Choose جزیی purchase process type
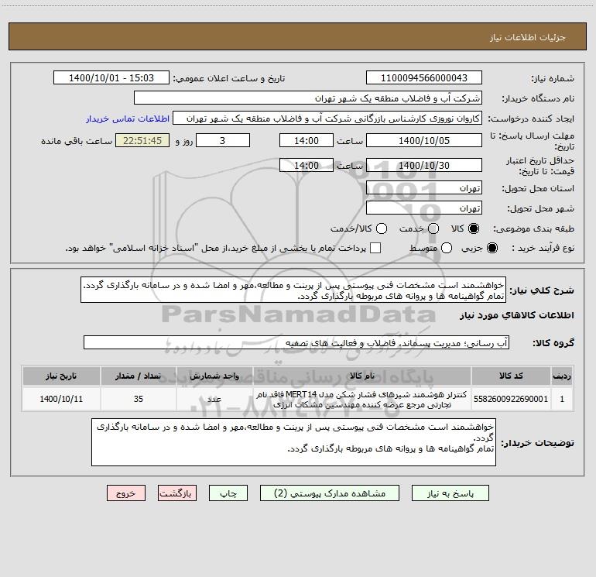The height and width of the screenshot is (577, 596). click(492, 248)
